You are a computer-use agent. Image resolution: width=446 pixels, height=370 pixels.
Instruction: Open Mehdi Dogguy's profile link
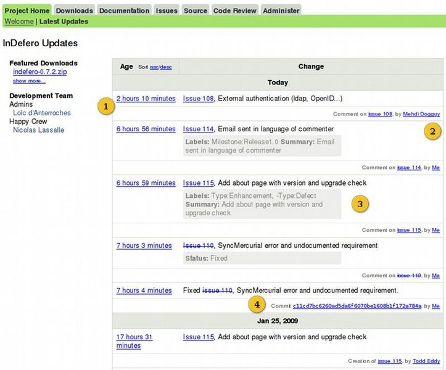pyautogui.click(x=421, y=114)
